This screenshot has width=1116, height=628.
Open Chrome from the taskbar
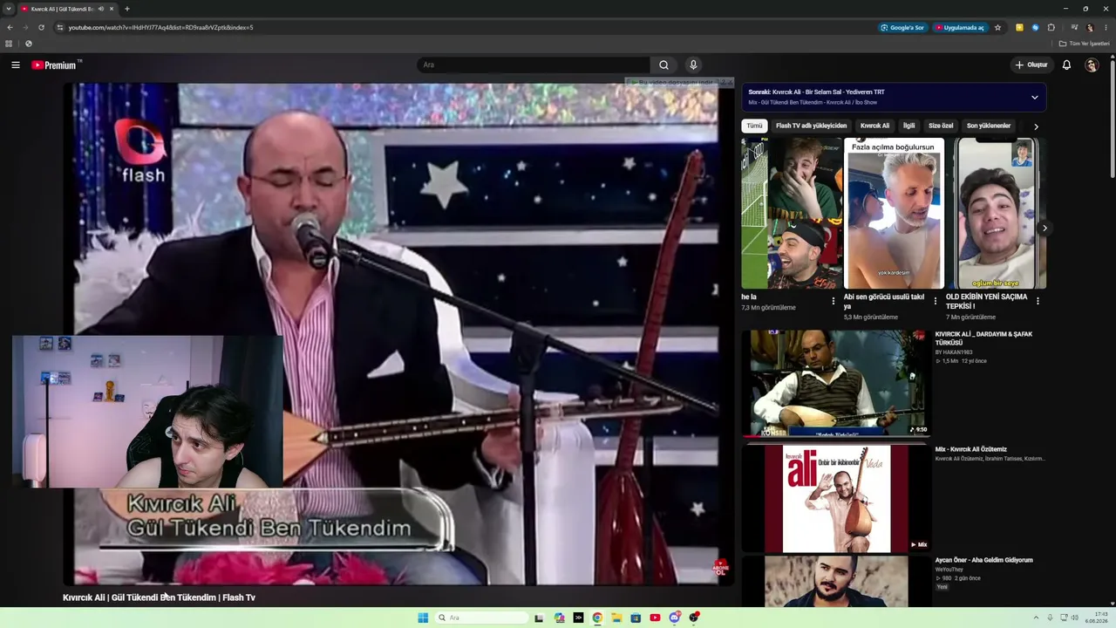click(597, 618)
